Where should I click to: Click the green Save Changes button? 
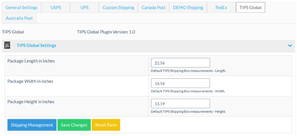(74, 125)
